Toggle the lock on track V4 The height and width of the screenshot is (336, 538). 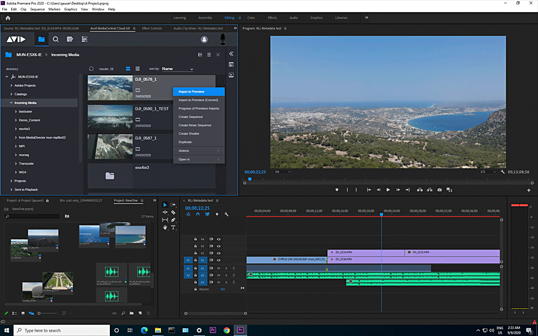[196, 240]
